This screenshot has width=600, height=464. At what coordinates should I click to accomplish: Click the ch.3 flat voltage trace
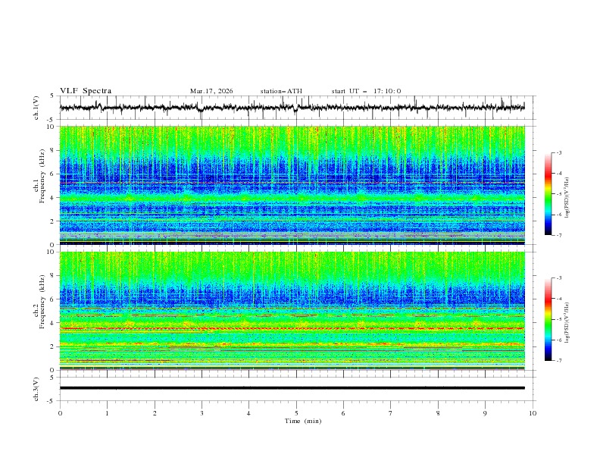coord(292,388)
